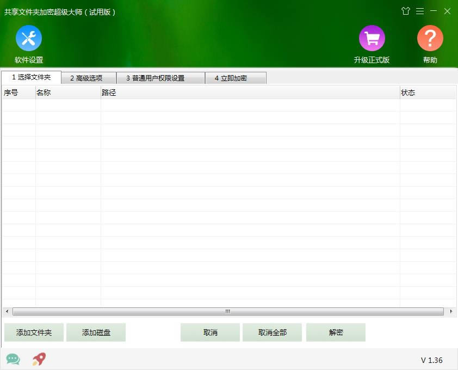The width and height of the screenshot is (458, 370).
Task: Open the chat bubble feedback icon
Action: (x=13, y=359)
